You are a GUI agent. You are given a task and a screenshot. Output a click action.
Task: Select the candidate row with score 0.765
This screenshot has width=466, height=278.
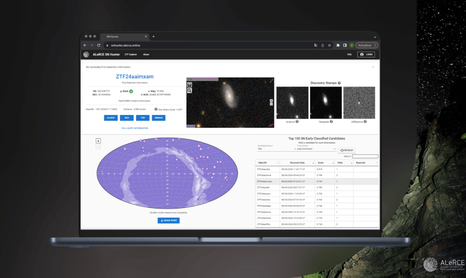(x=317, y=194)
